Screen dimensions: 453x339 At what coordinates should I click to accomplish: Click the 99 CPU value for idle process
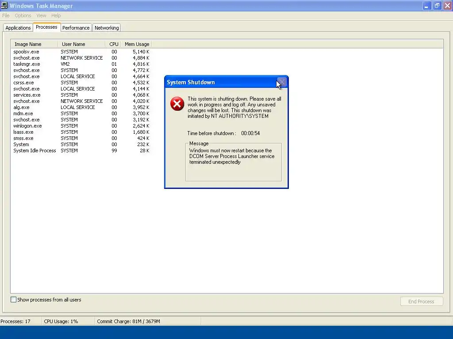click(x=115, y=151)
